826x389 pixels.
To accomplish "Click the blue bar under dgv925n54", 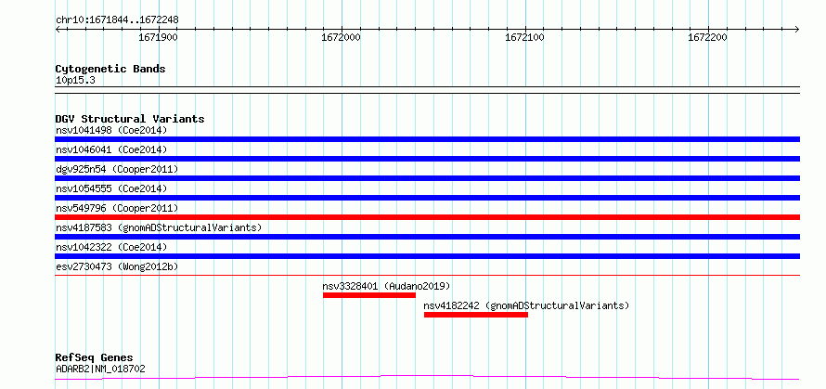I will 427,178.
